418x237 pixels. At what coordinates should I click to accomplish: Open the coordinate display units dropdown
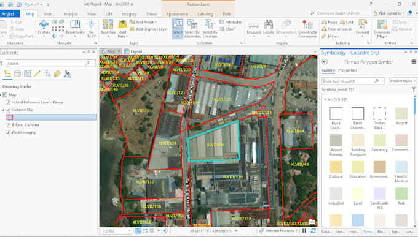pyautogui.click(x=236, y=231)
